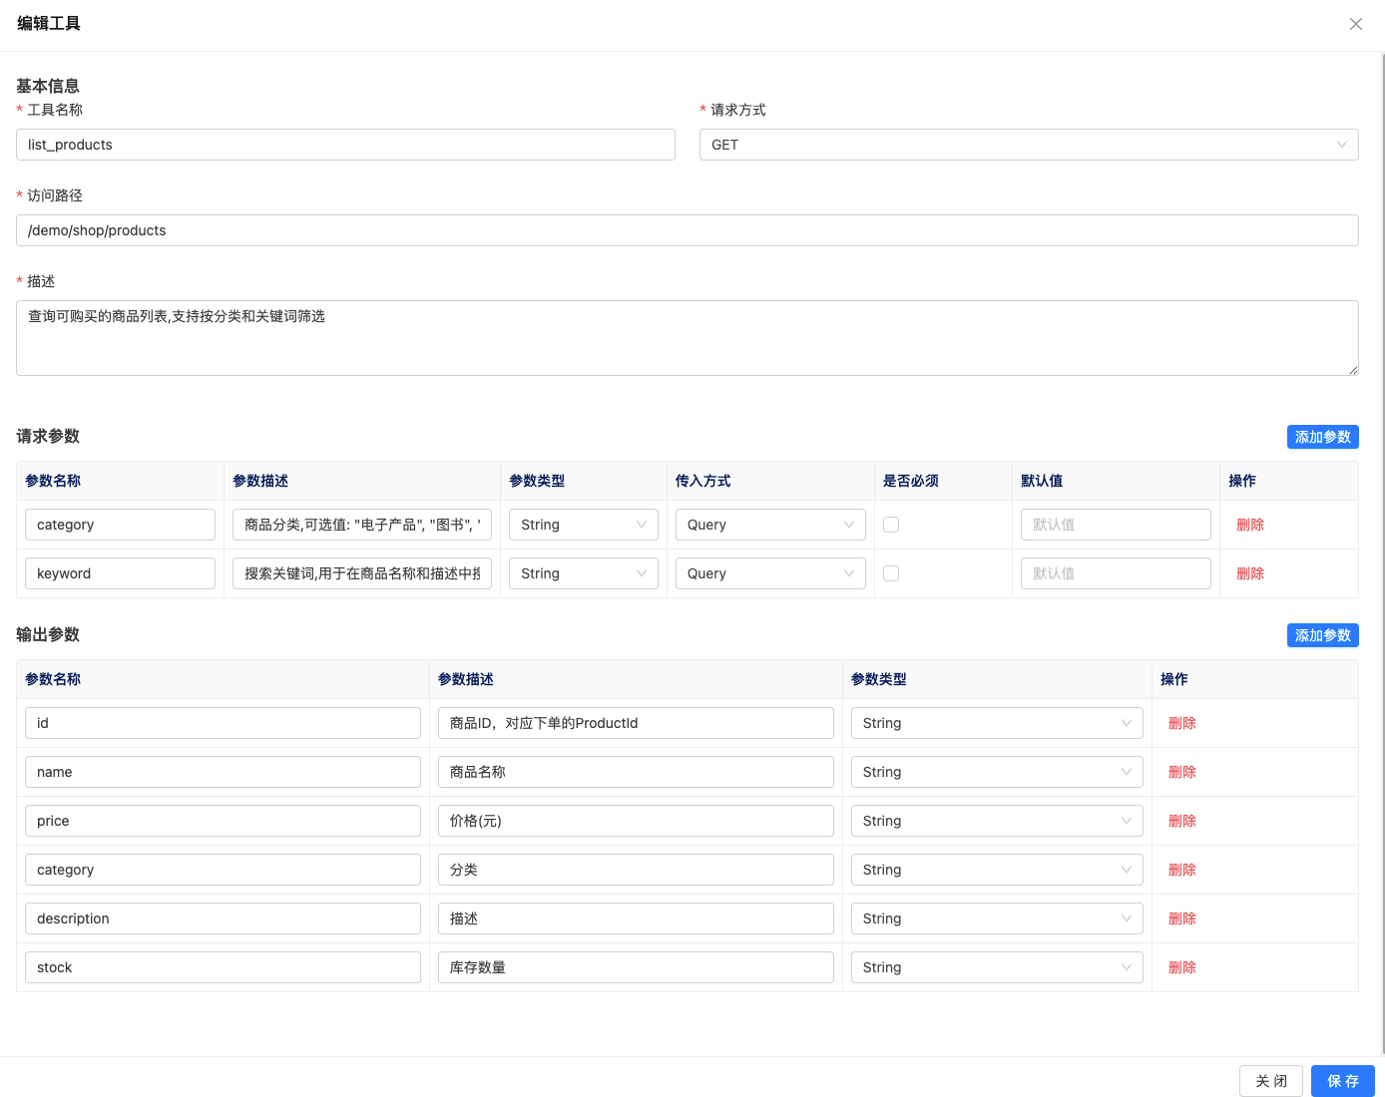The width and height of the screenshot is (1385, 1097).
Task: Close the edit tool dialog via X icon
Action: pos(1355,24)
